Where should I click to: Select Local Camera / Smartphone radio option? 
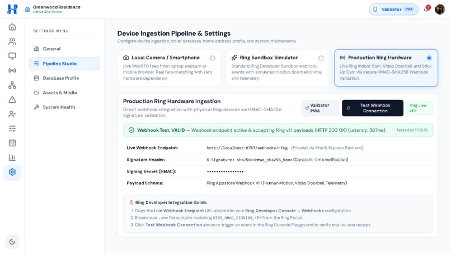tap(213, 58)
